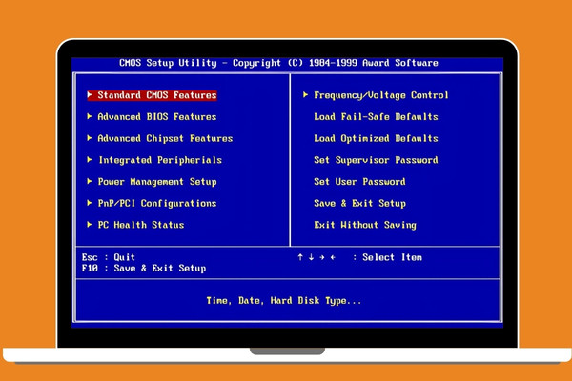
Task: Open Power Management Setup
Action: pyautogui.click(x=157, y=182)
